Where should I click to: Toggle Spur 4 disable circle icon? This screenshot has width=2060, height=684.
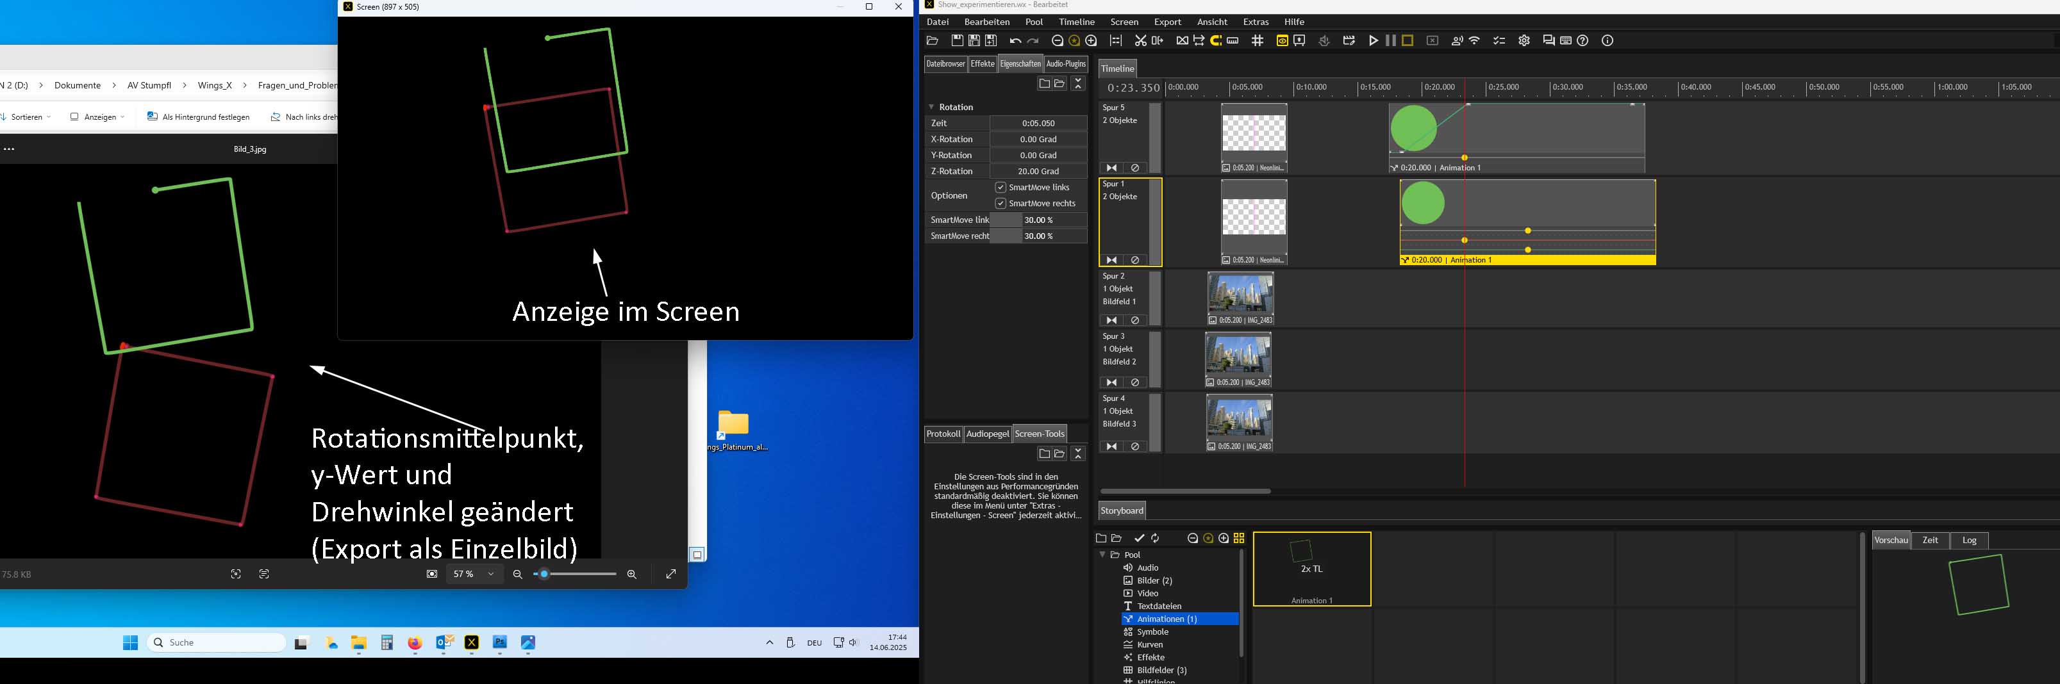pyautogui.click(x=1134, y=446)
